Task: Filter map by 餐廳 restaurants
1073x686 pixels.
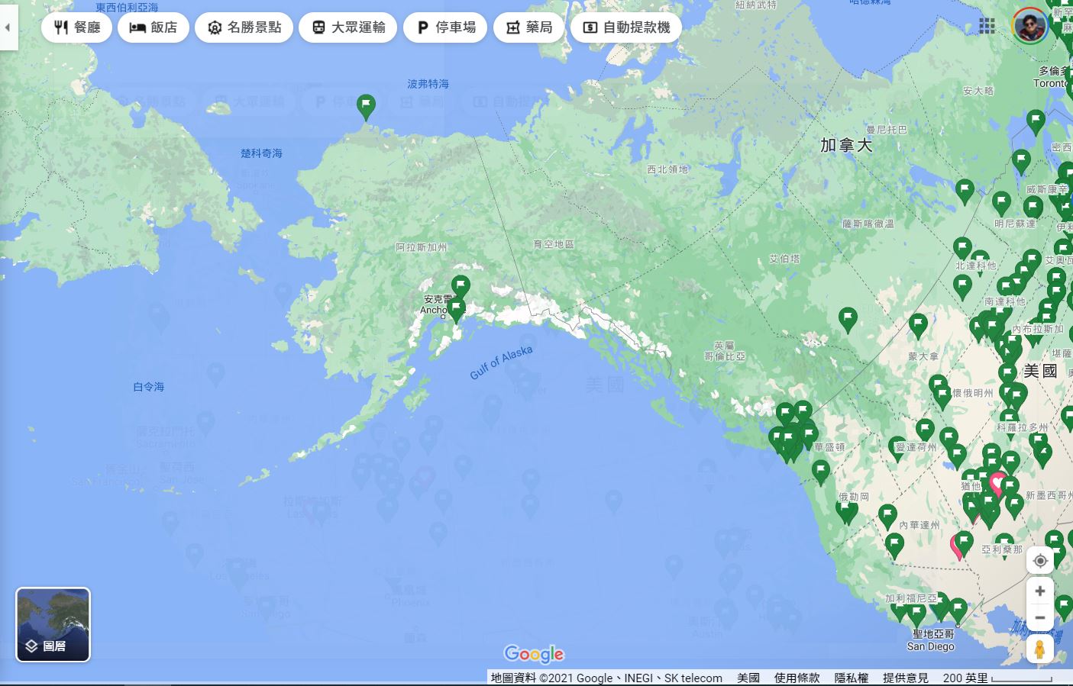Action: [77, 27]
